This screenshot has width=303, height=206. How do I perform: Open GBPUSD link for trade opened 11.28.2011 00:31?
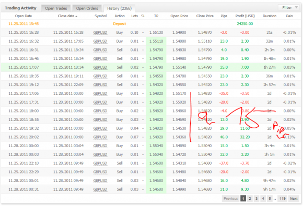100,189
